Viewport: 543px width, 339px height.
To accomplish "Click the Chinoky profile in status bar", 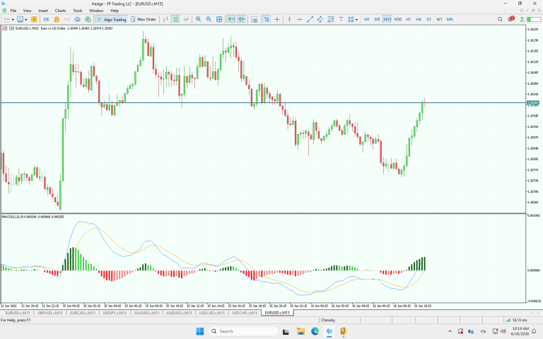I will (x=328, y=321).
